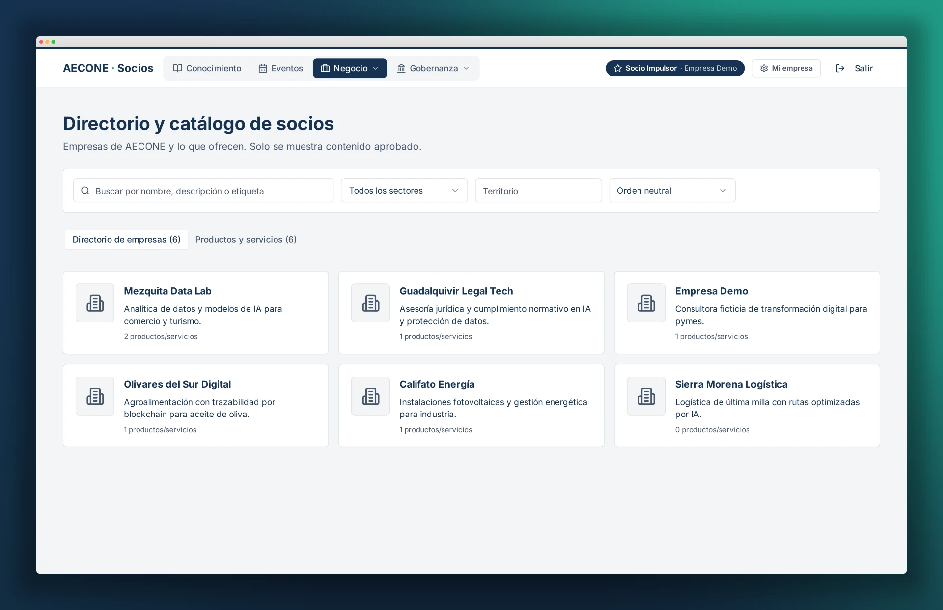Open Guadalquivir Legal Tech company title
This screenshot has width=943, height=610.
click(456, 291)
